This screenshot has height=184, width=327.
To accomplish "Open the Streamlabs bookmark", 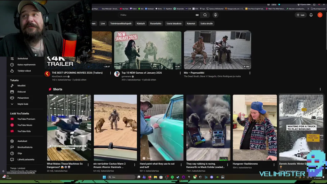I will [179, 9].
